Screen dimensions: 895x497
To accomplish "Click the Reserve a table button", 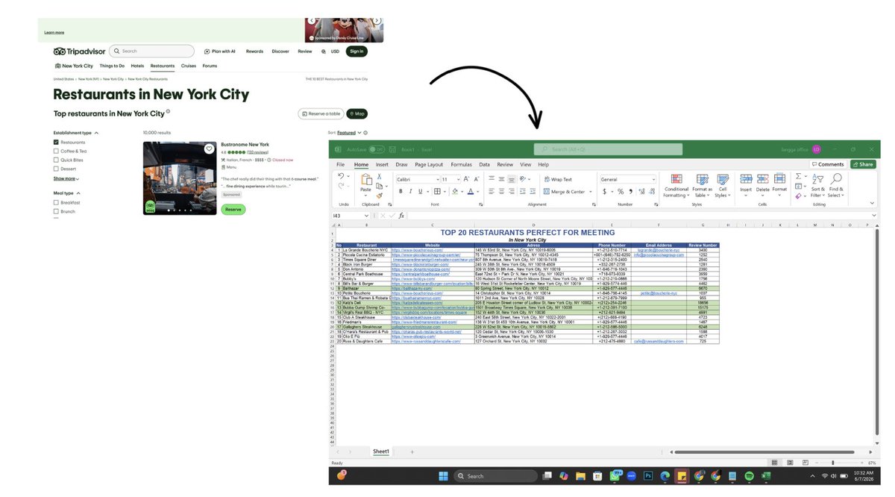I will [x=321, y=114].
